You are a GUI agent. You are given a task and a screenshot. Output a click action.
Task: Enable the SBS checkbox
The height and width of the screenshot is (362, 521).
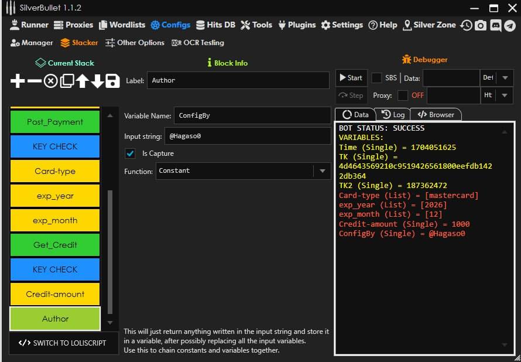tap(377, 78)
